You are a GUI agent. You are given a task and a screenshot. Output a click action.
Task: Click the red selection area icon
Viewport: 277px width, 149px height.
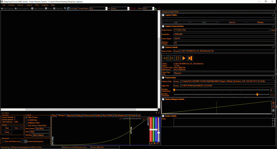[x=131, y=9]
